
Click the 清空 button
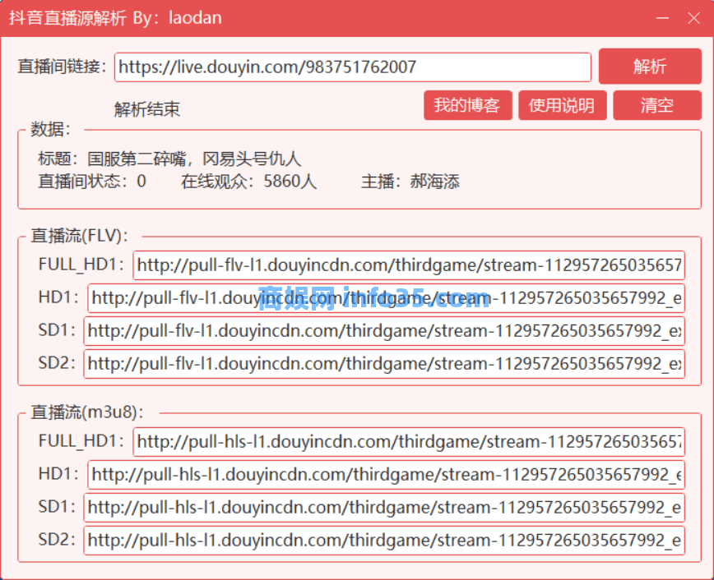pyautogui.click(x=657, y=105)
